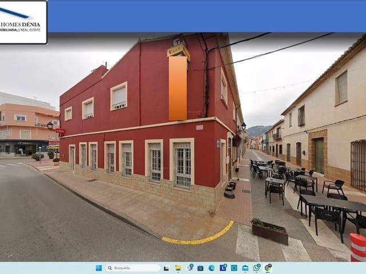Open the taskbar app left of Microsoft Store
Viewport: 366px width, 274px height.
tap(189, 268)
